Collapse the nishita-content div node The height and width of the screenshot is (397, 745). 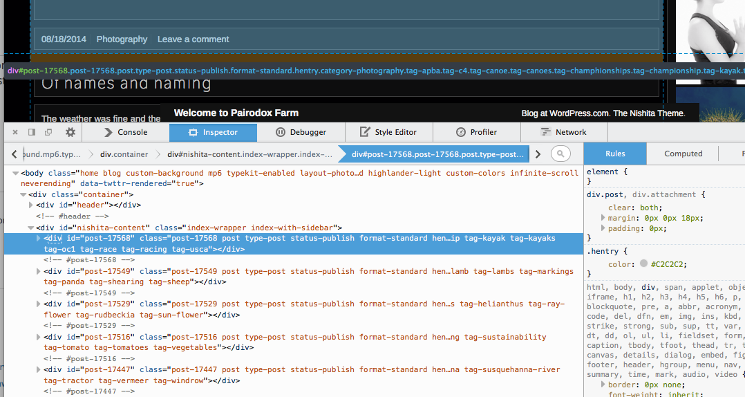pyautogui.click(x=30, y=228)
